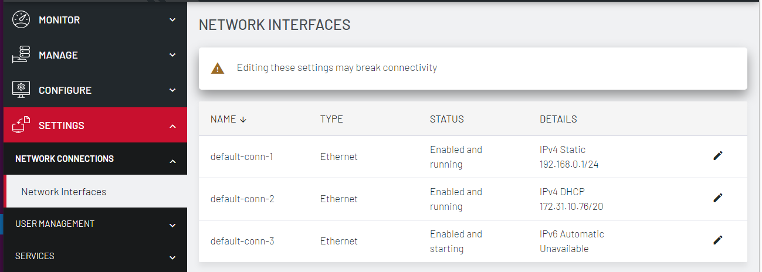The width and height of the screenshot is (762, 272).
Task: Click the Status column header
Action: click(x=446, y=119)
